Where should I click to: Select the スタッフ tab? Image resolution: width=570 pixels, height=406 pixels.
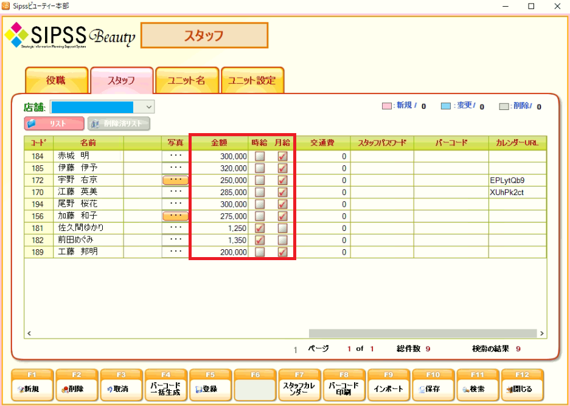tap(122, 80)
